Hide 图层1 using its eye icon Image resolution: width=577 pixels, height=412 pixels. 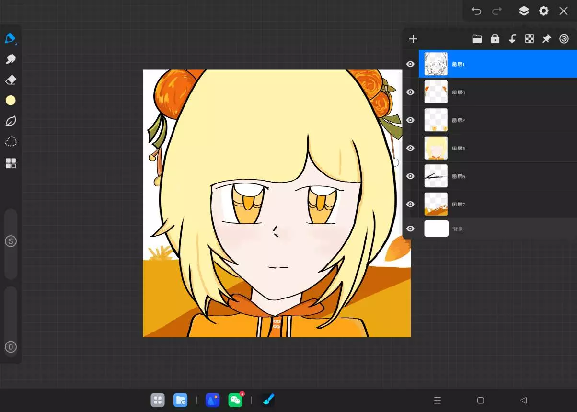pyautogui.click(x=410, y=64)
